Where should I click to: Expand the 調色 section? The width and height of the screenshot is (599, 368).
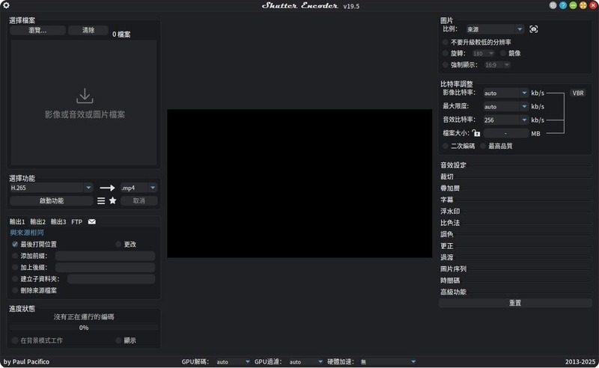[447, 234]
